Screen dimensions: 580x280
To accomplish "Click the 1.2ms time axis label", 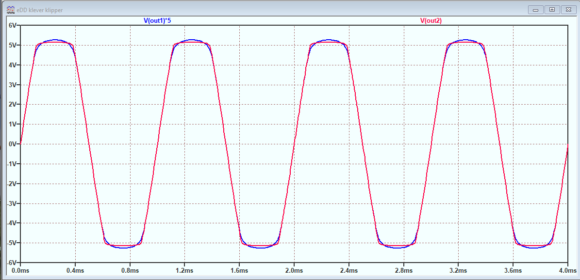I will pos(184,271).
